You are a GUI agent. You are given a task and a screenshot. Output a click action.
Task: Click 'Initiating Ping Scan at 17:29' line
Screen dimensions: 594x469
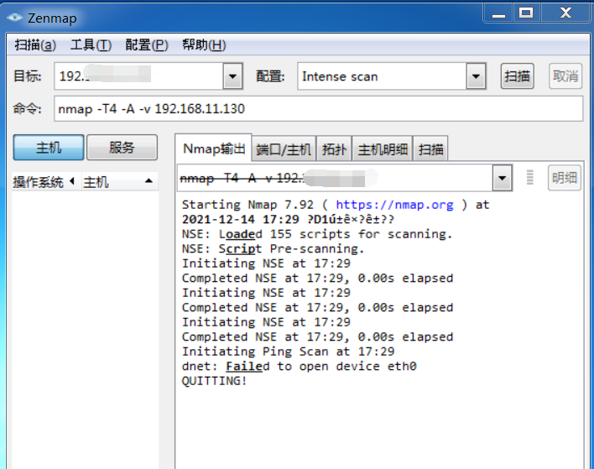[x=288, y=352]
